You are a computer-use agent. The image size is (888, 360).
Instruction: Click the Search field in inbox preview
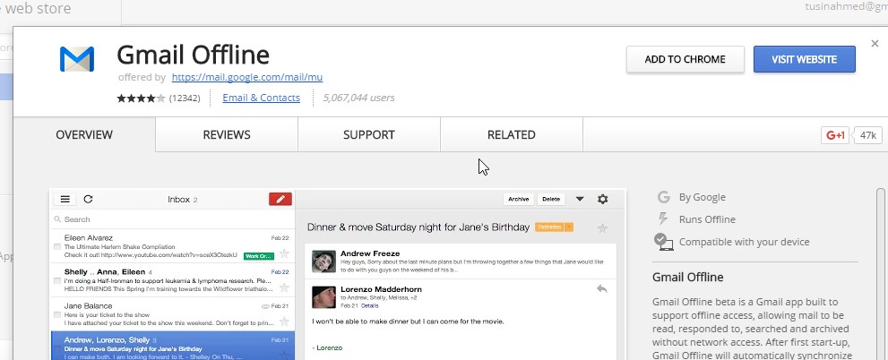click(x=172, y=219)
